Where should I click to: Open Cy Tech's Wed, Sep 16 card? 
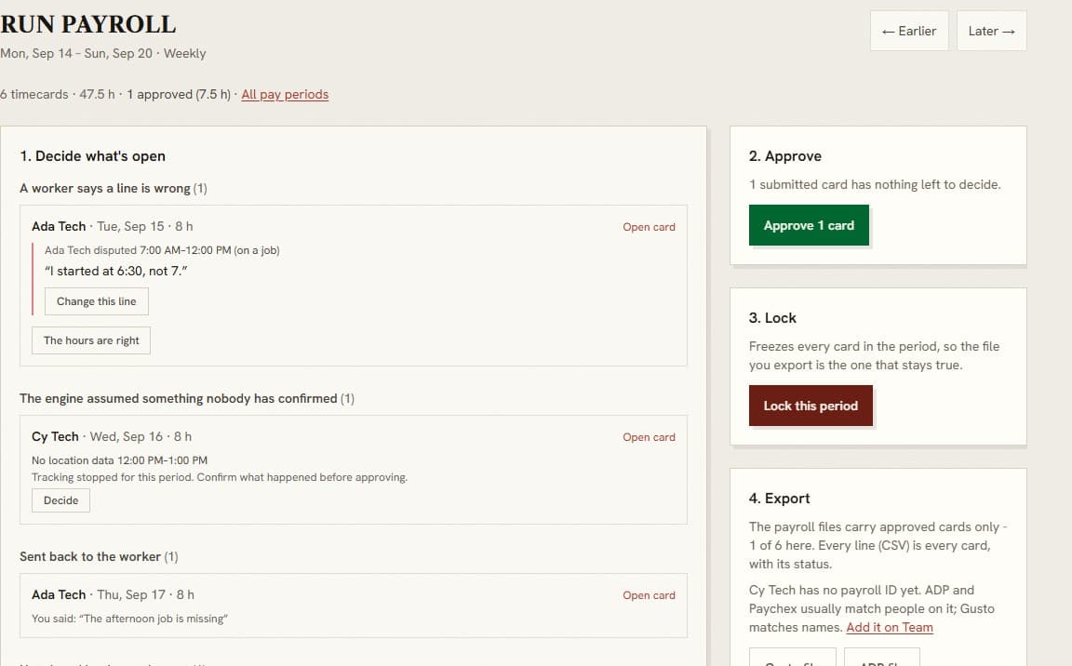tap(648, 437)
